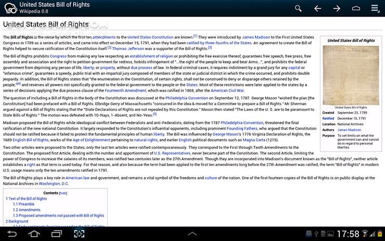385x241 pixels.
Task: Tap the screenshot capture icon in navigation bar
Action: pyautogui.click(x=79, y=233)
